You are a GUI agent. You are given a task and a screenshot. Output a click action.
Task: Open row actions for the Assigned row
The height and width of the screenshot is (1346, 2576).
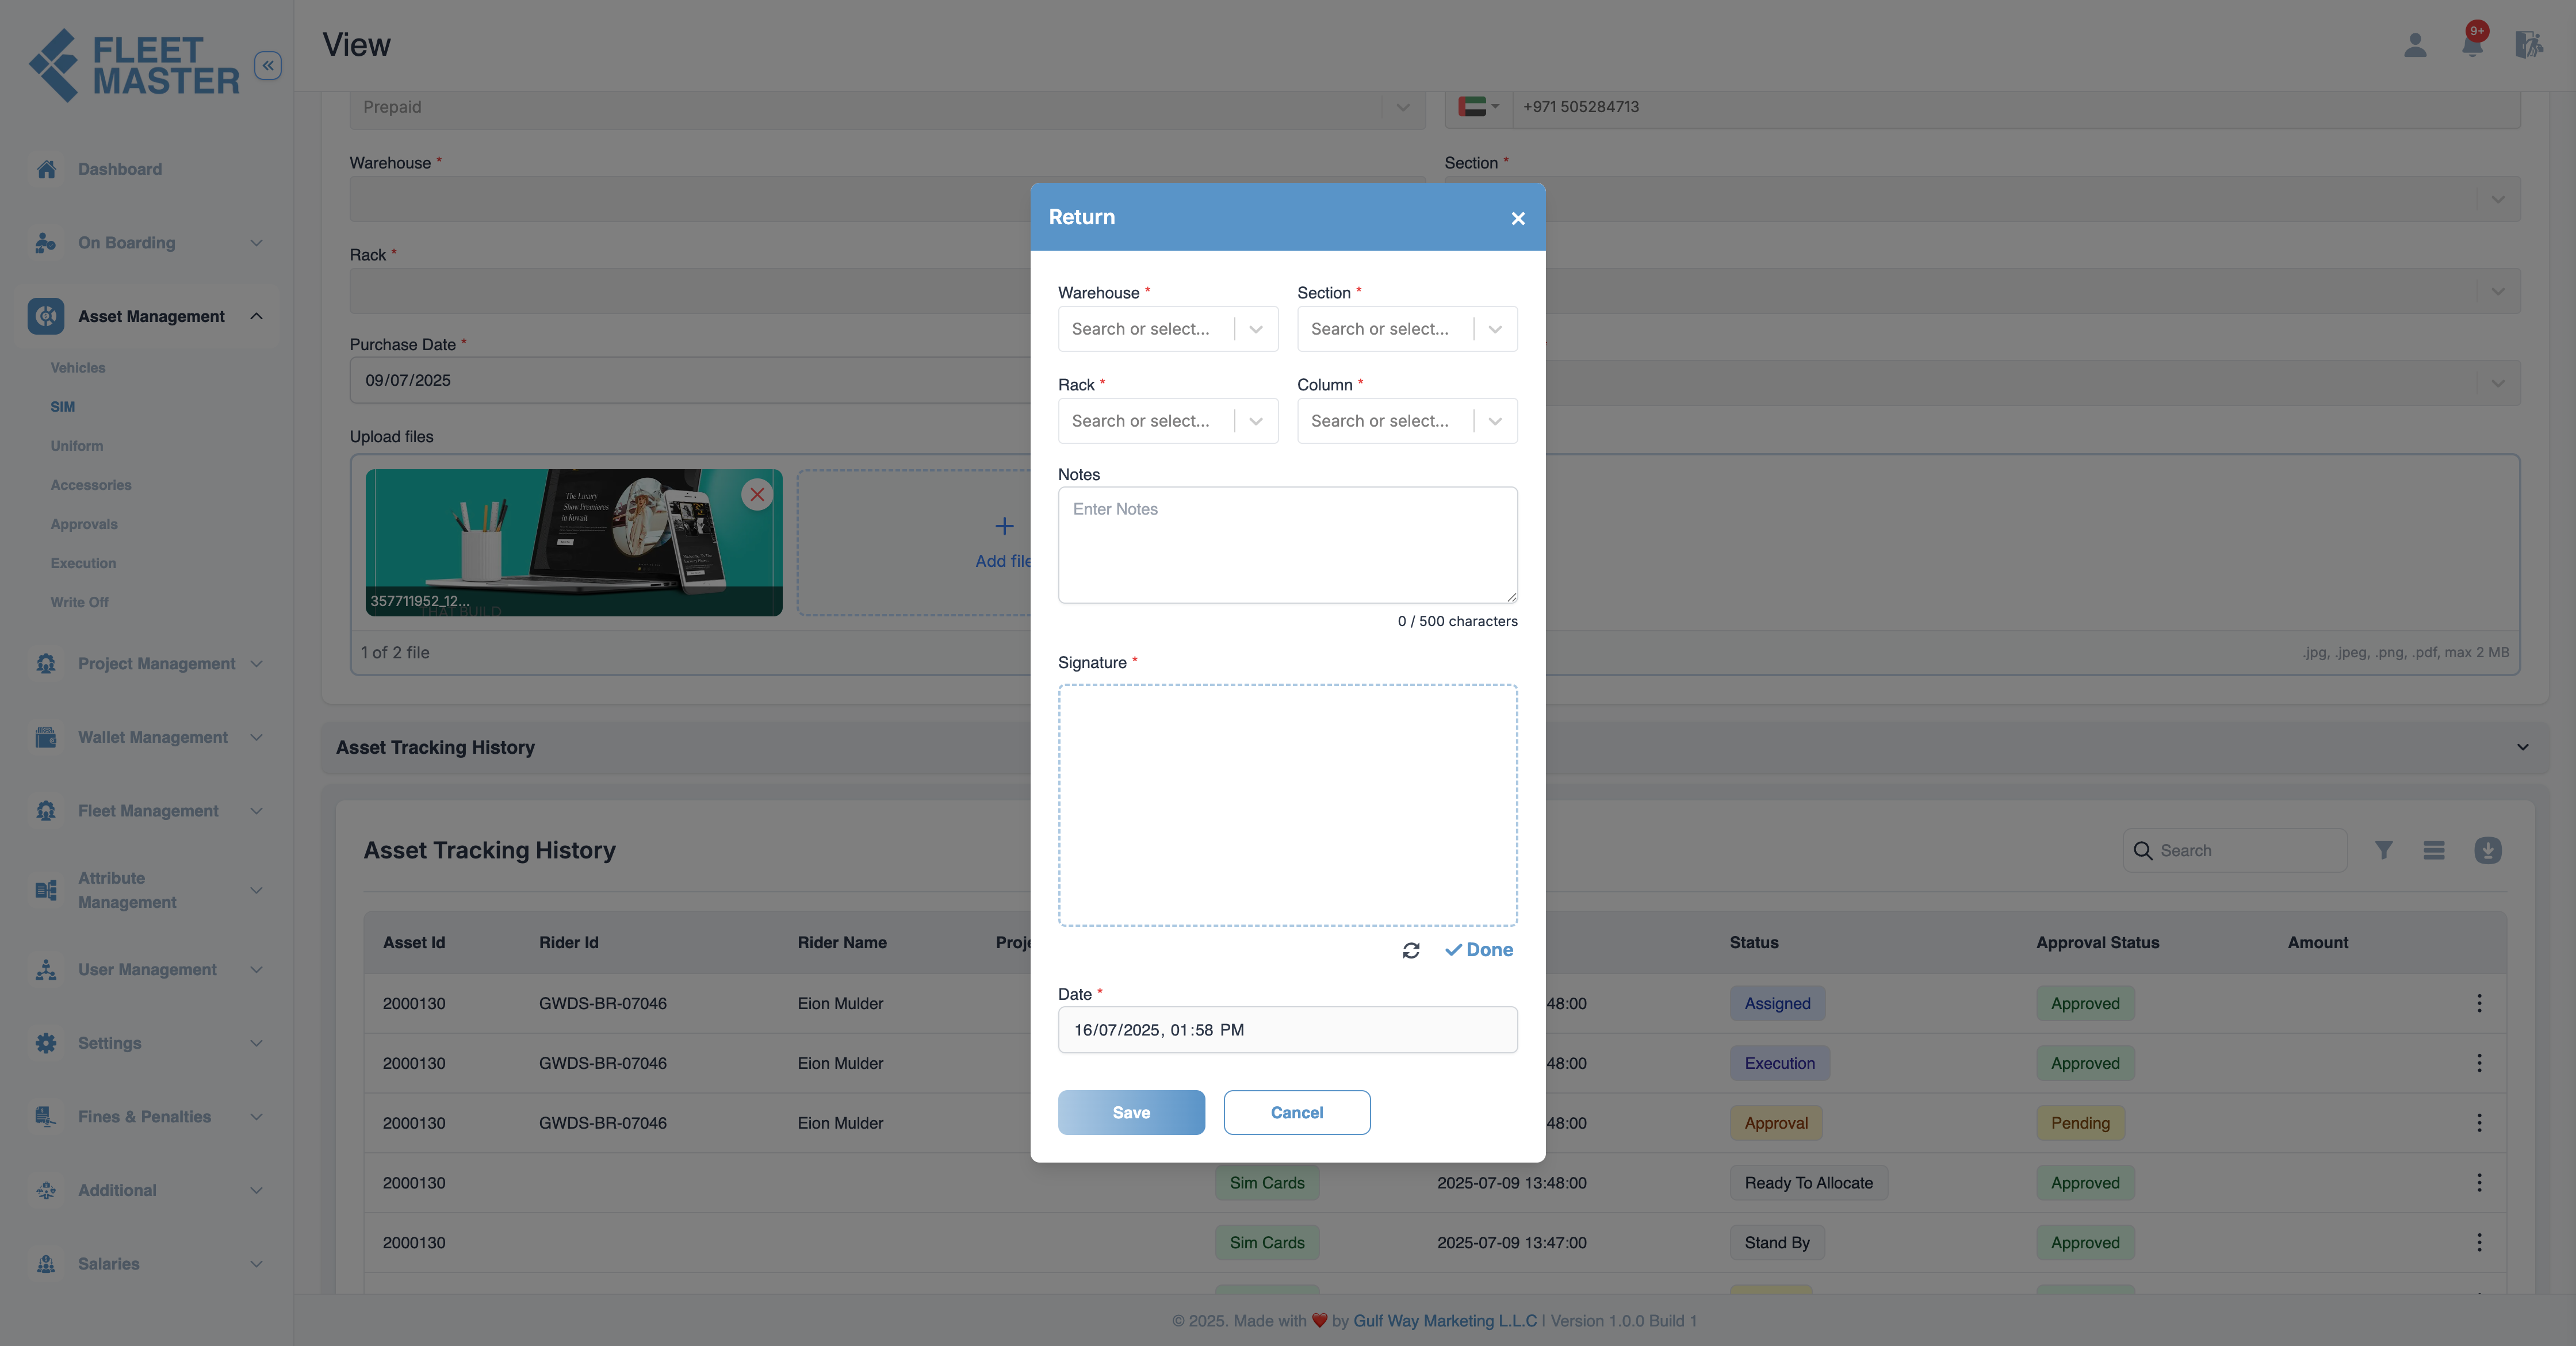click(x=2479, y=1003)
